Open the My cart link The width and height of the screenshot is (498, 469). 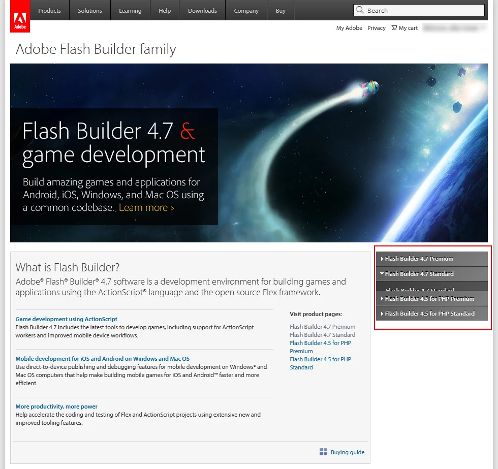408,28
